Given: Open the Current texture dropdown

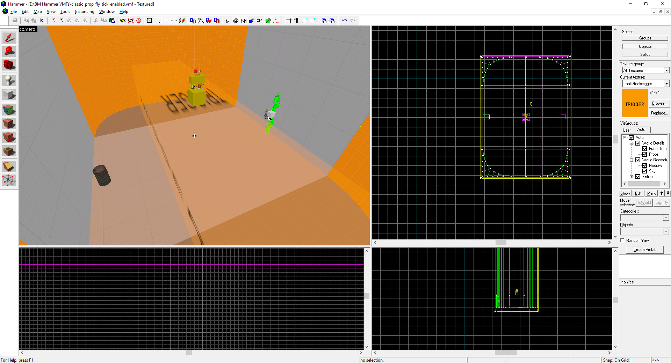Looking at the screenshot, I should pos(666,84).
